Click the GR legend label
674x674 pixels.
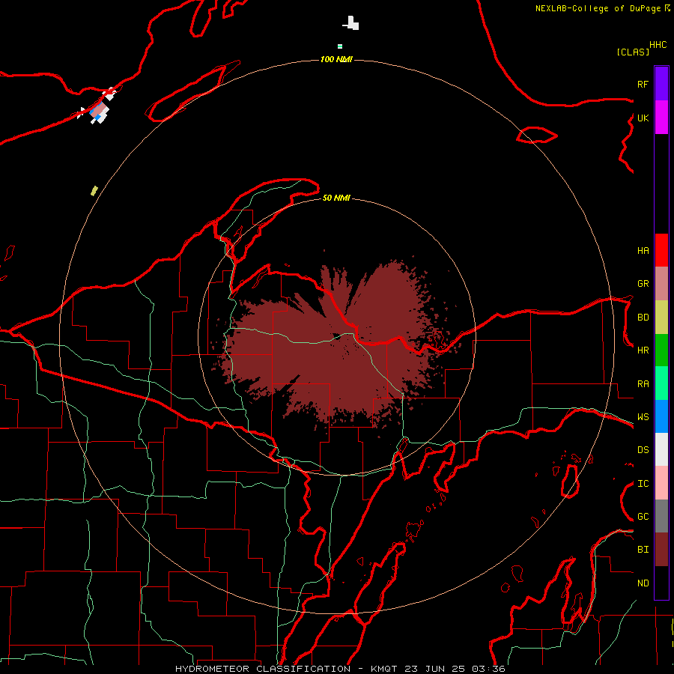click(643, 283)
